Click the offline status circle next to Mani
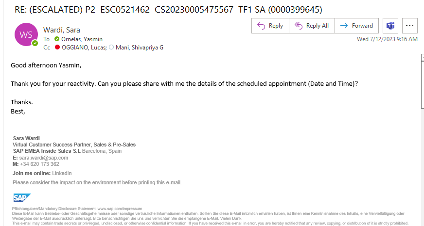Viewport: 424px width, 226px height. click(x=111, y=47)
